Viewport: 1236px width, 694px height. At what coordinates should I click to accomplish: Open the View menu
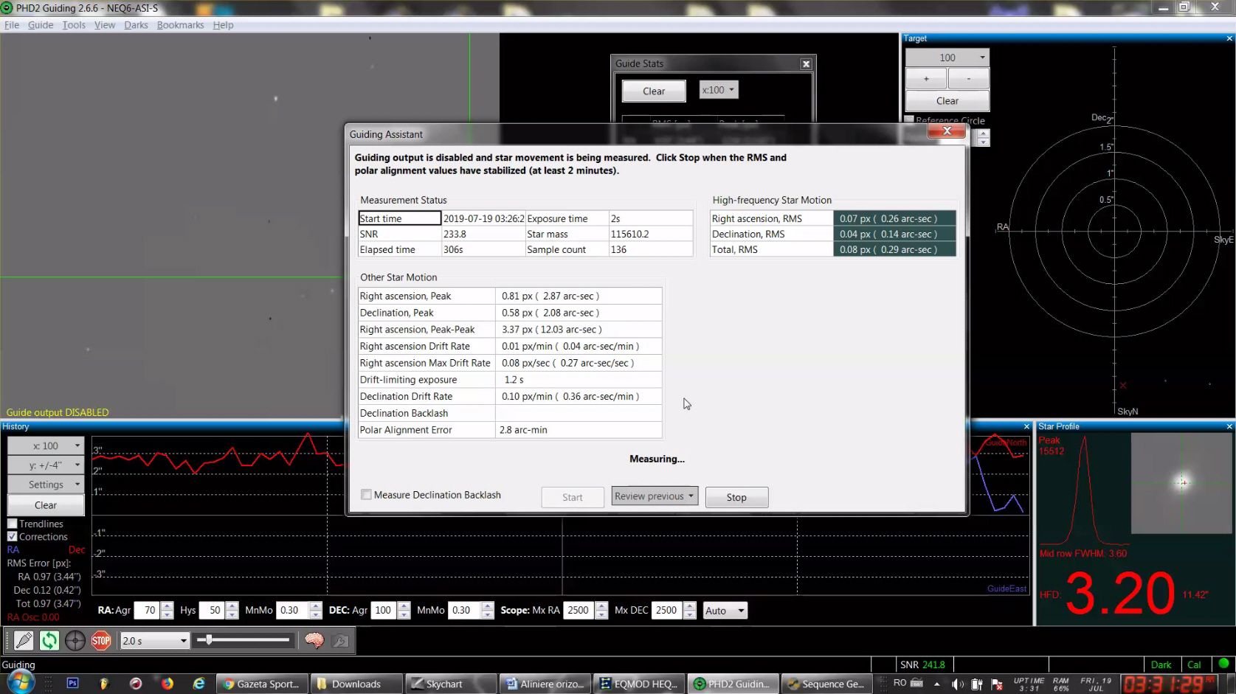point(105,25)
